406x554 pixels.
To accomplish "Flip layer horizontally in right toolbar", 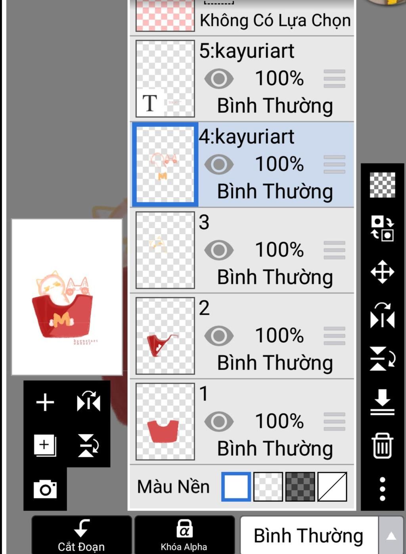I will coord(382,315).
